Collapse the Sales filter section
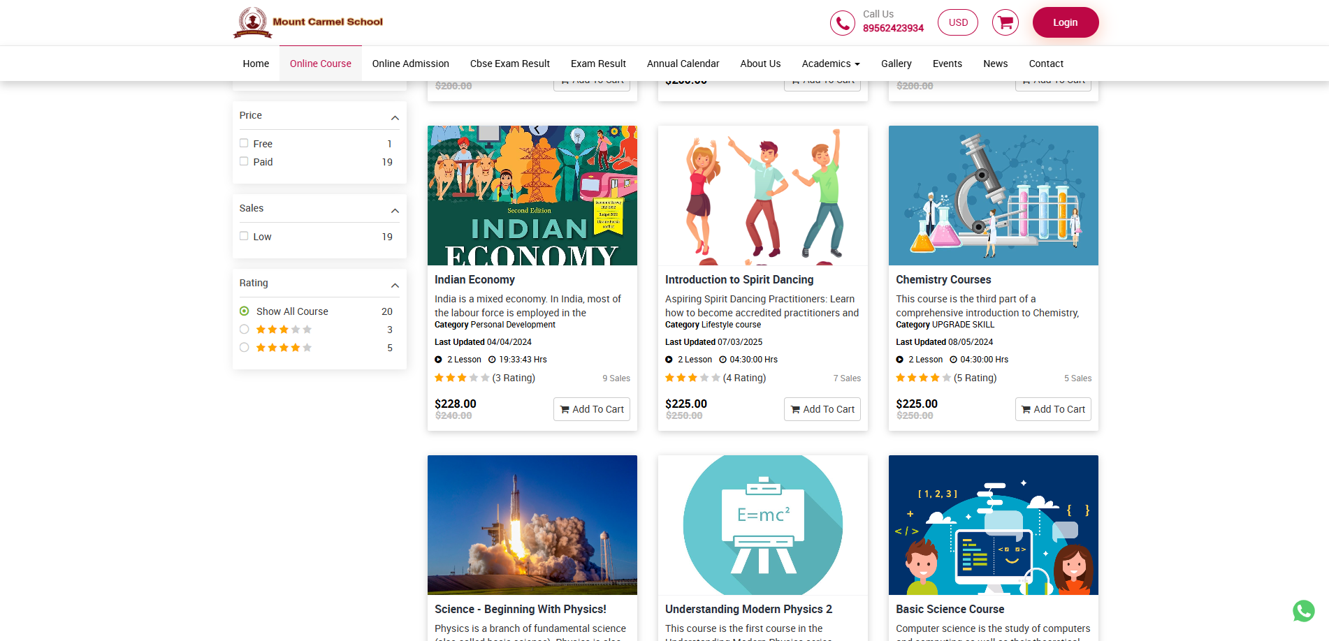Image resolution: width=1329 pixels, height=641 pixels. [395, 210]
